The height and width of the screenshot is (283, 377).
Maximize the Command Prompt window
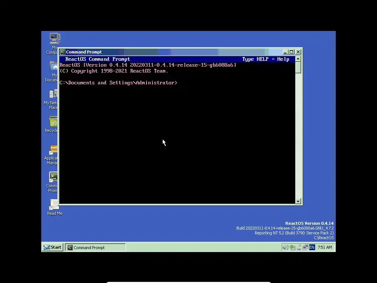[292, 52]
